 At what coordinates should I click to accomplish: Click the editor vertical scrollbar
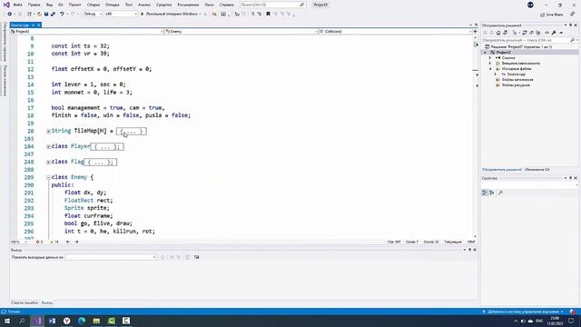(x=476, y=137)
